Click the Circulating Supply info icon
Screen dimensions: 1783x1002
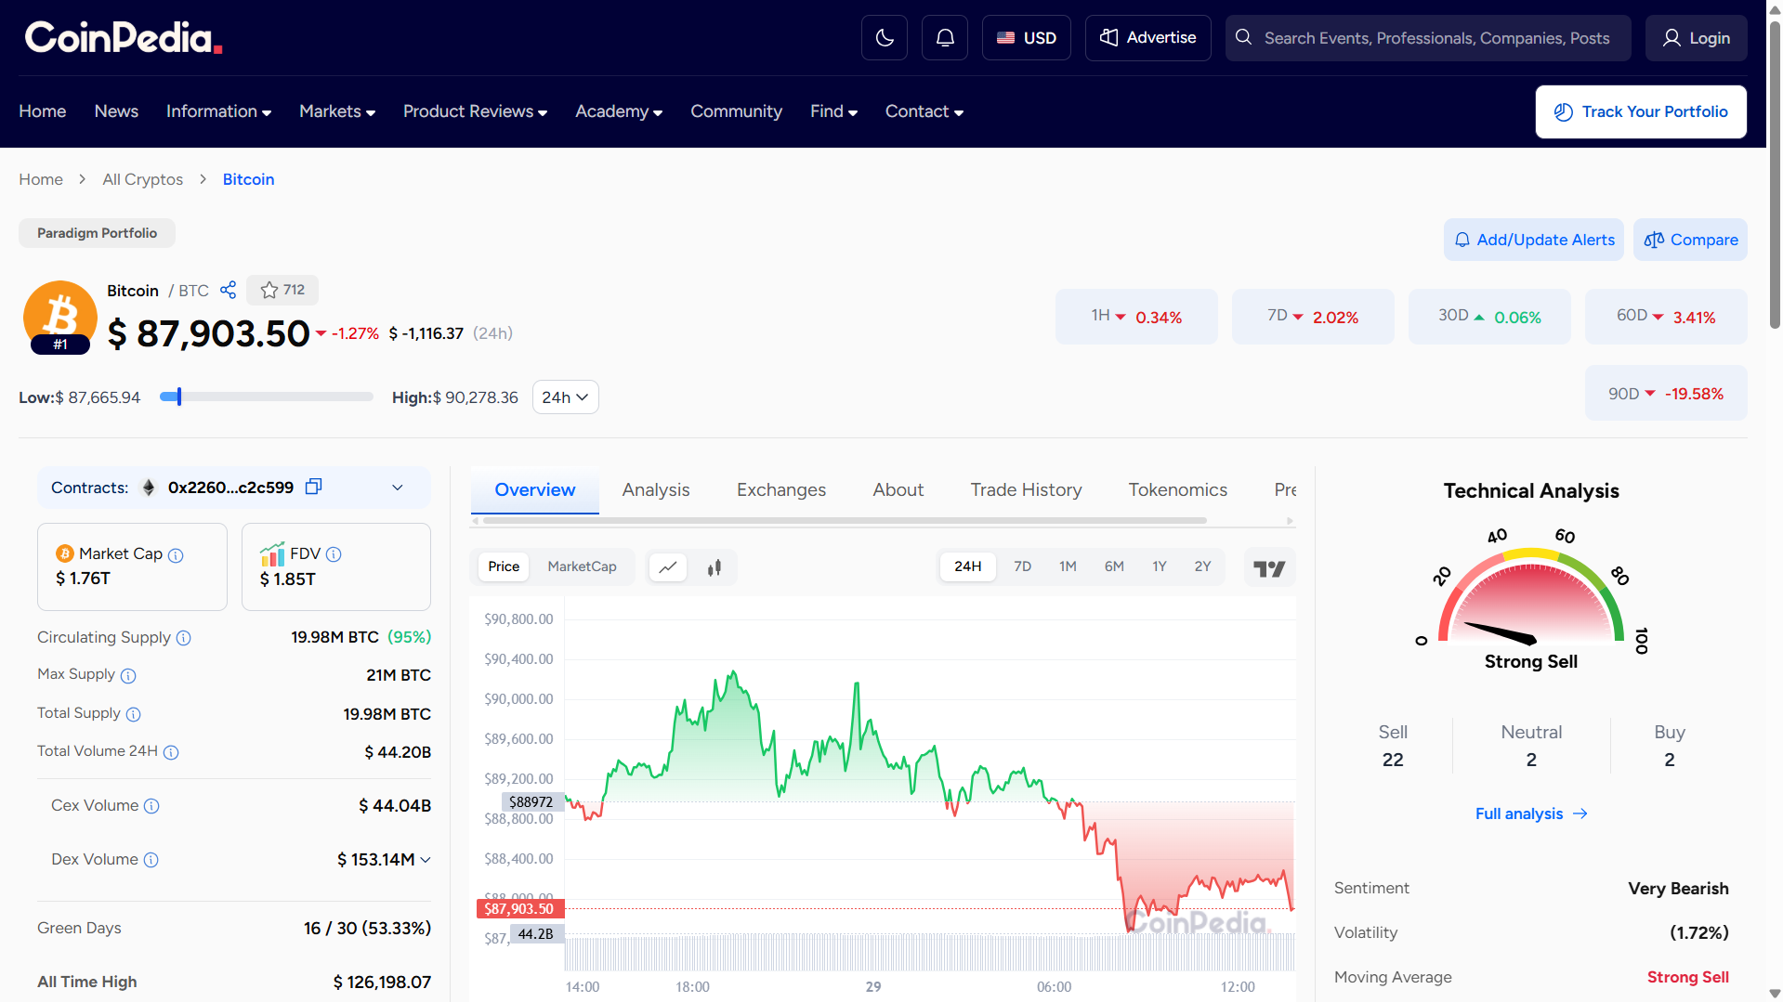click(183, 638)
